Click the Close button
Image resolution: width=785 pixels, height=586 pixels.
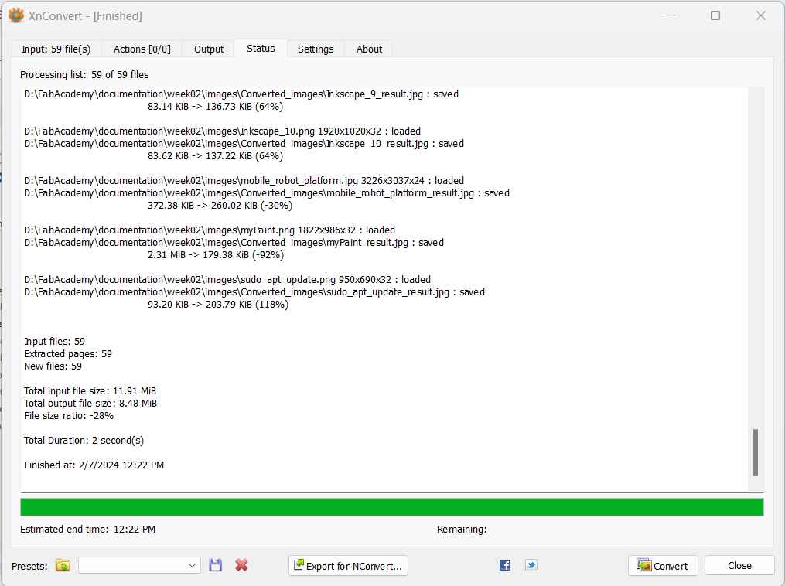click(x=739, y=565)
